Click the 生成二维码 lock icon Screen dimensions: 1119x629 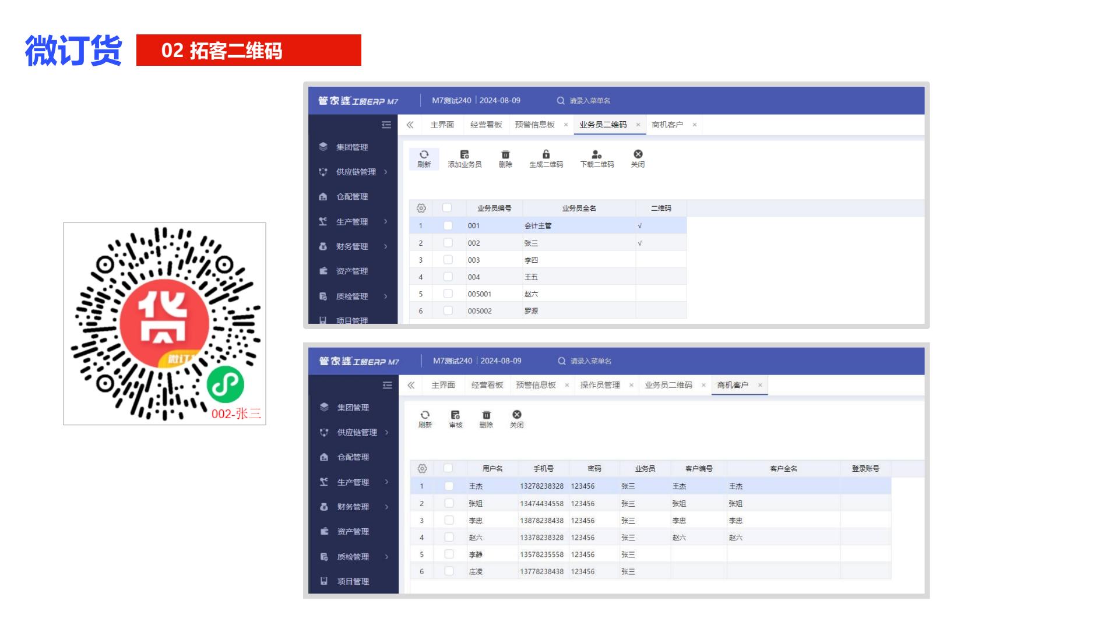tap(546, 155)
